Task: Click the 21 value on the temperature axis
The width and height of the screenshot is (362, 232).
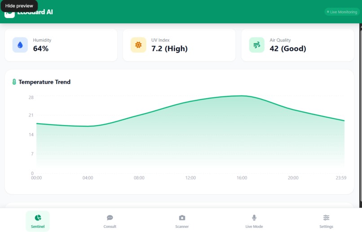Action: (x=31, y=115)
